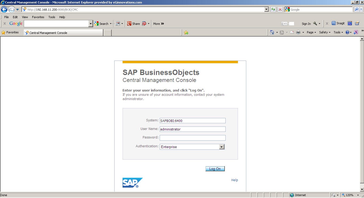This screenshot has height=198, width=364.
Task: Click the add to favorites bar star icon
Action: [x=186, y=33]
